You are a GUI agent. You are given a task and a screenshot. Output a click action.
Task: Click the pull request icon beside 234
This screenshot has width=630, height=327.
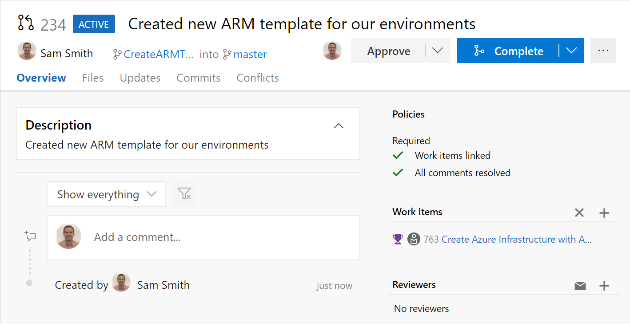(26, 23)
